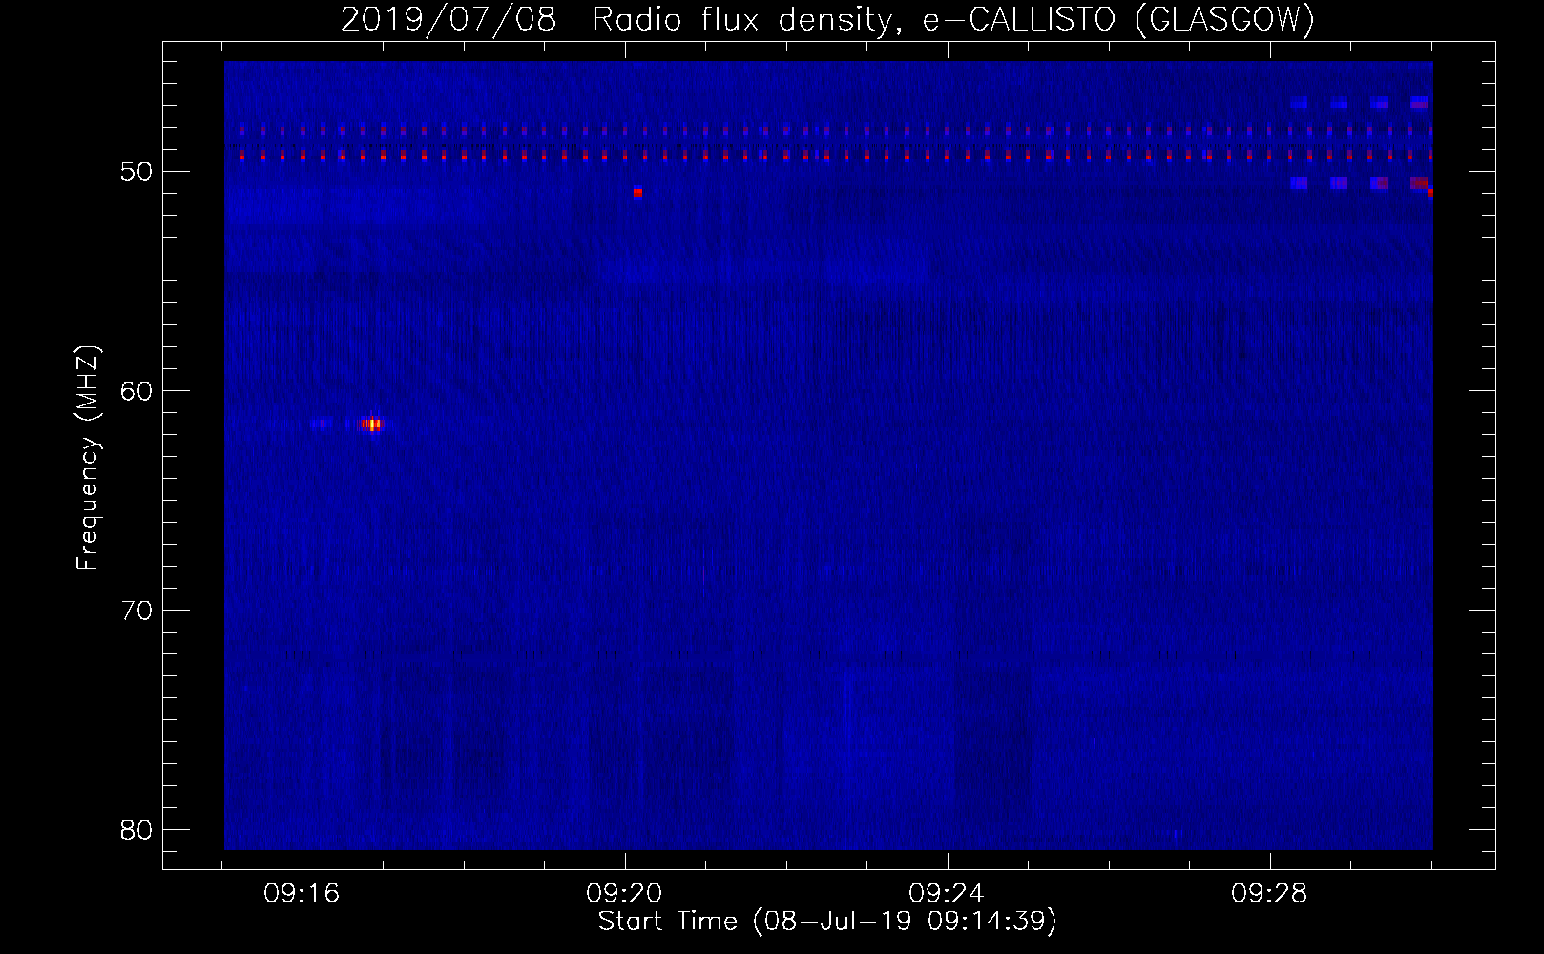Select the 09:24 time tick label

[948, 894]
